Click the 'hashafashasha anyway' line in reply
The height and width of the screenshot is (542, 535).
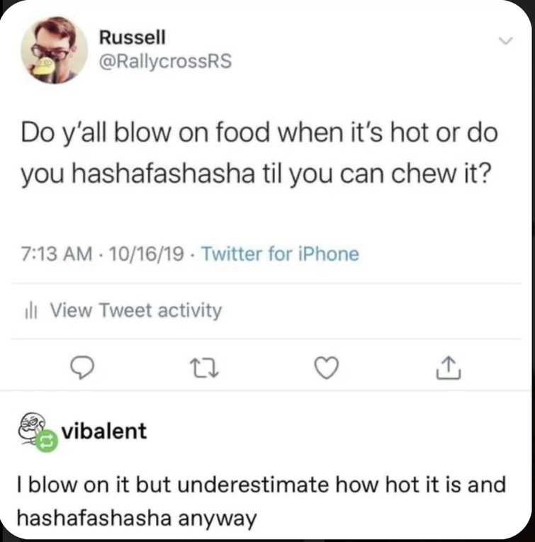135,518
